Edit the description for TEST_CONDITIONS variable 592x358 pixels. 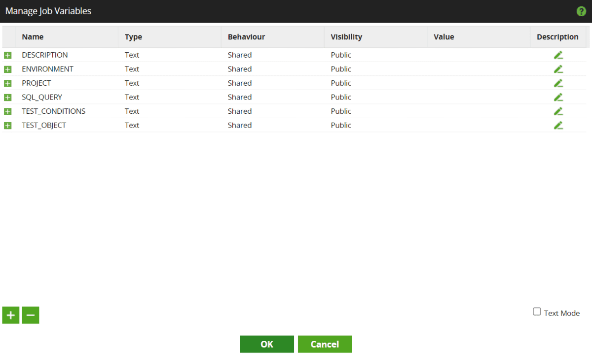click(x=558, y=111)
